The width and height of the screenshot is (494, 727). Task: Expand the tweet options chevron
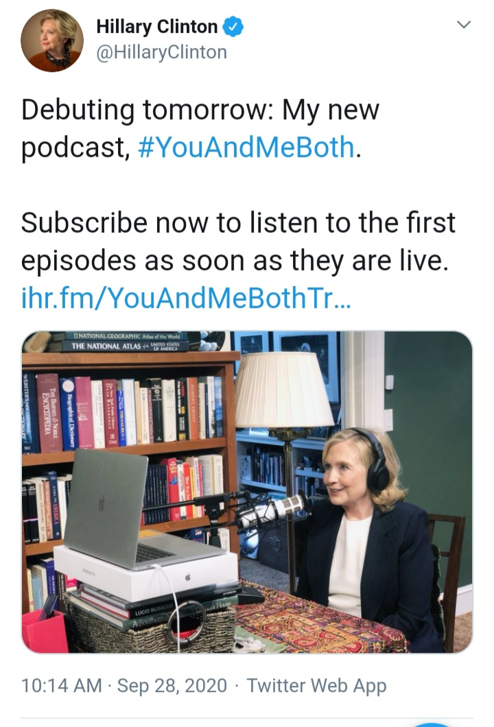(x=463, y=25)
